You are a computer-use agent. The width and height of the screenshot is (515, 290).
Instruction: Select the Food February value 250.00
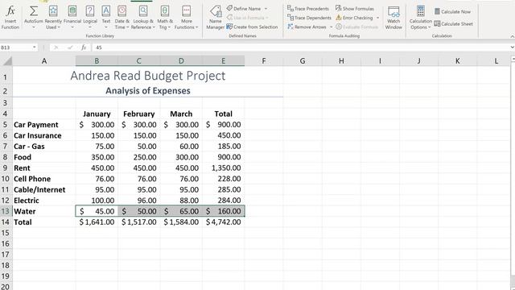pos(139,157)
